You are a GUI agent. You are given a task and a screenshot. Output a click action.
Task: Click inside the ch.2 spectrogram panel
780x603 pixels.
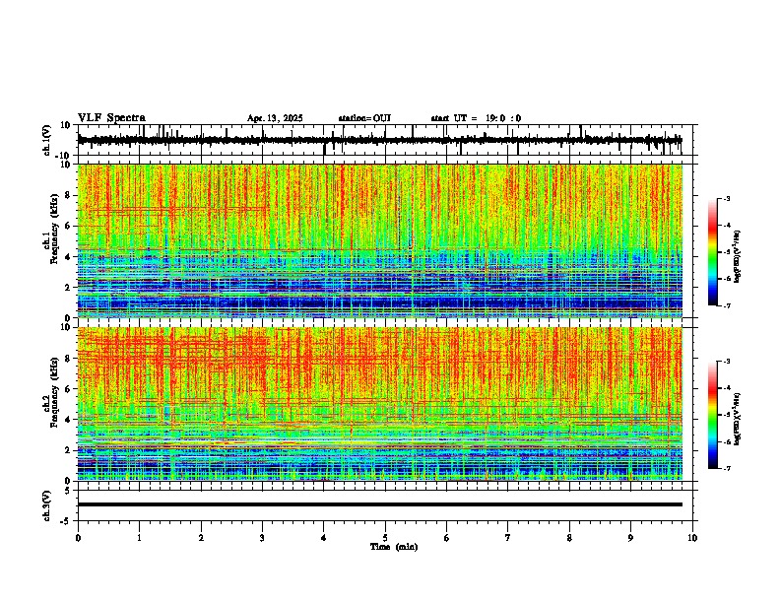(x=379, y=404)
